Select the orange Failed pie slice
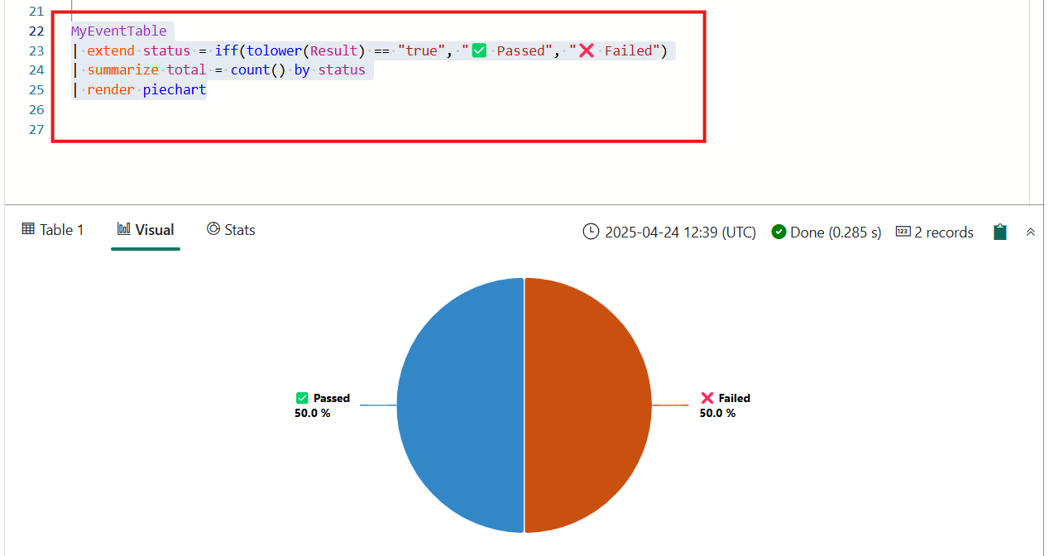Screen dimensions: 1049x556 (587, 405)
